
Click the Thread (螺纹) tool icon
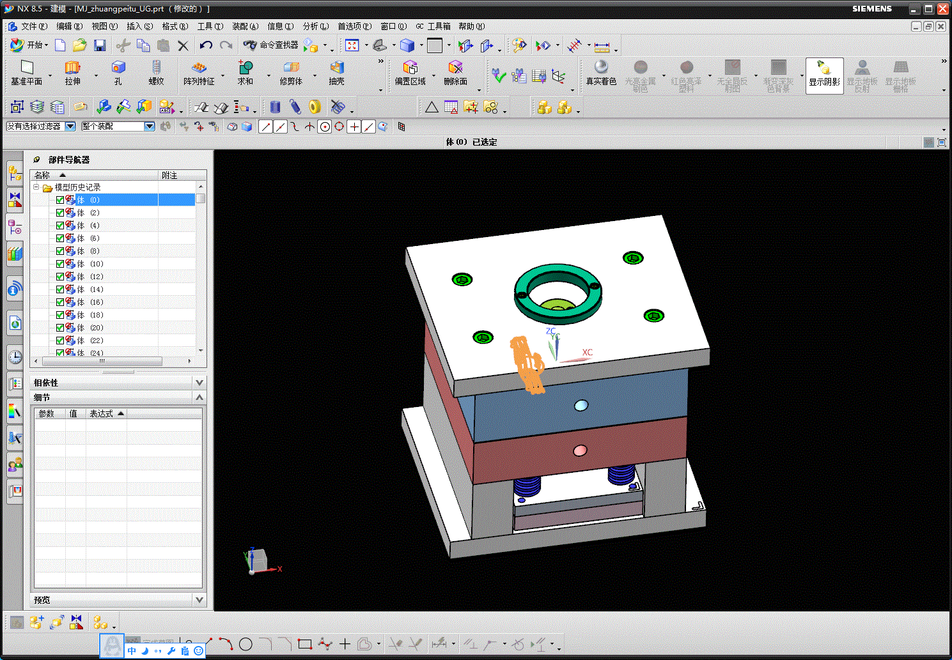pos(157,68)
